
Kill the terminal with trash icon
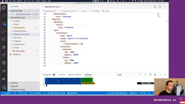coord(155,75)
